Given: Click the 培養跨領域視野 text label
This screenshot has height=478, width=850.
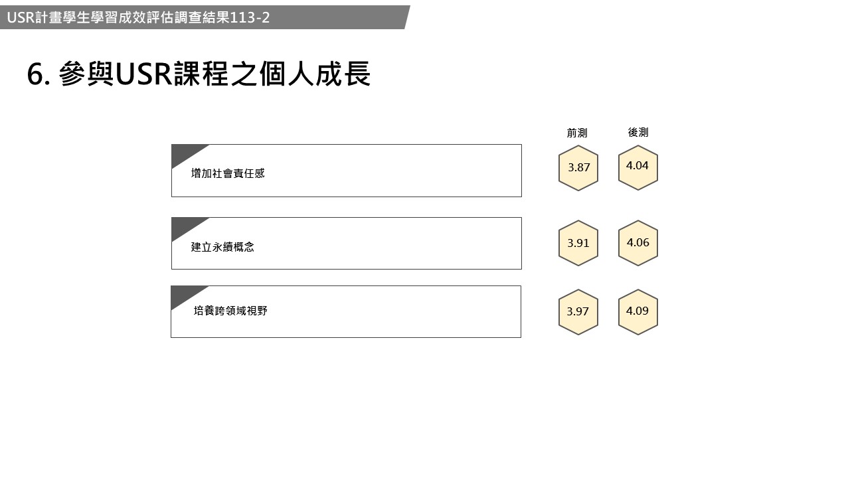Looking at the screenshot, I should pyautogui.click(x=230, y=311).
